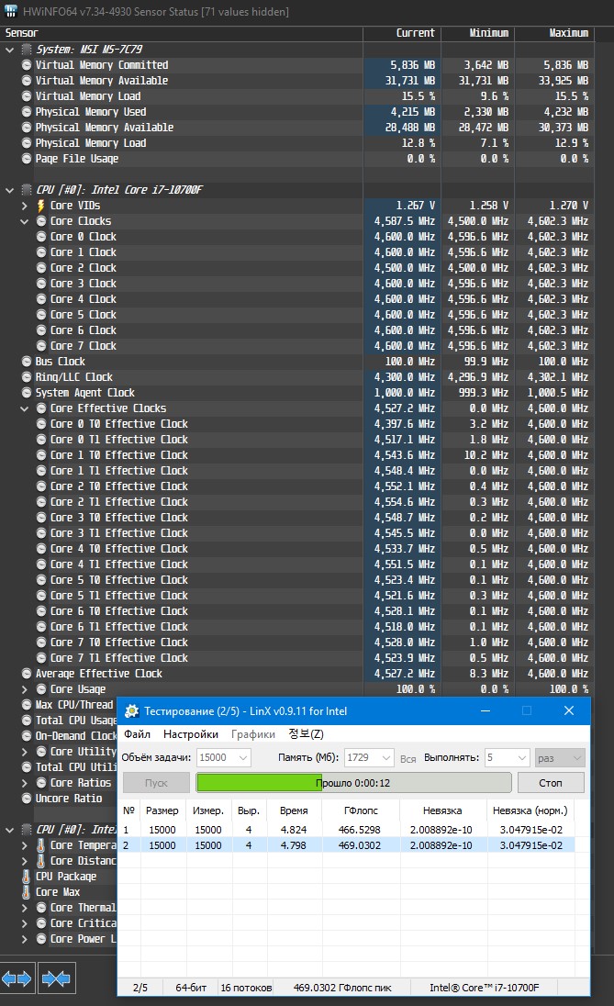Image resolution: width=614 pixels, height=1006 pixels.
Task: Collapse the Core Clocks node
Action: (25, 221)
